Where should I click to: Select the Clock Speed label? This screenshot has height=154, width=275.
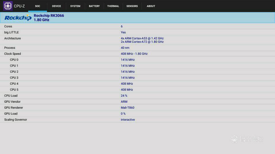tap(12, 54)
